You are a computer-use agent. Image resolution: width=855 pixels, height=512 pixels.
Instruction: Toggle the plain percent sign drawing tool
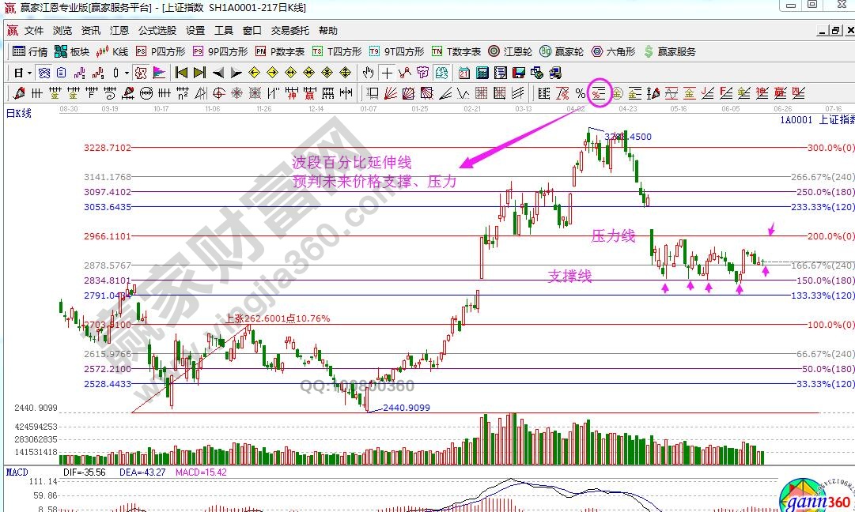coord(581,93)
